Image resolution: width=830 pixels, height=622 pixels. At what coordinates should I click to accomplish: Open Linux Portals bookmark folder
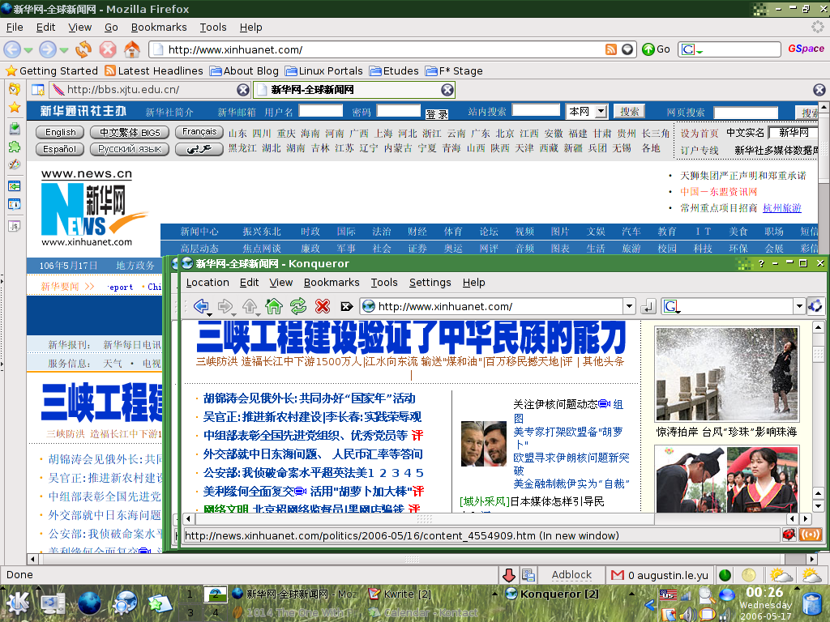point(324,71)
